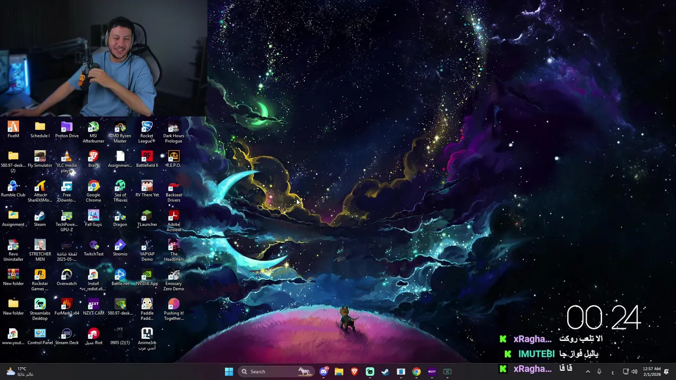Open NZXT app from the taskbar
The height and width of the screenshot is (380, 676).
(x=432, y=372)
